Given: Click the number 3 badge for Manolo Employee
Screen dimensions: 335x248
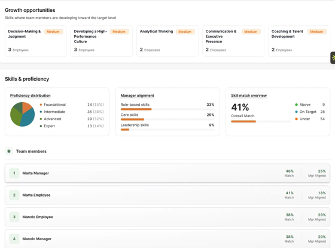Looking at the screenshot, I should [14, 217].
